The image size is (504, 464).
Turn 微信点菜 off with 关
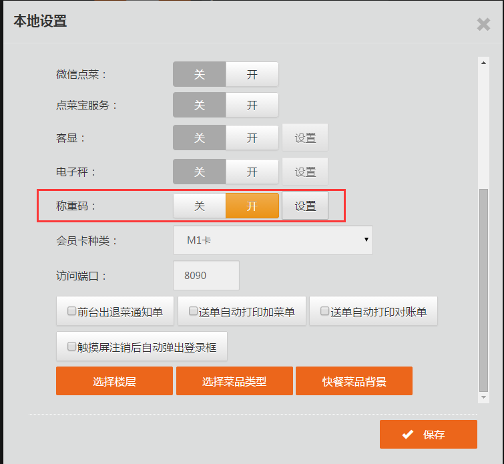point(200,74)
